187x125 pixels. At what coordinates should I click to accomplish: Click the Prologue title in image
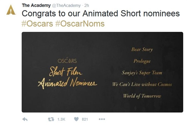pos(142,61)
